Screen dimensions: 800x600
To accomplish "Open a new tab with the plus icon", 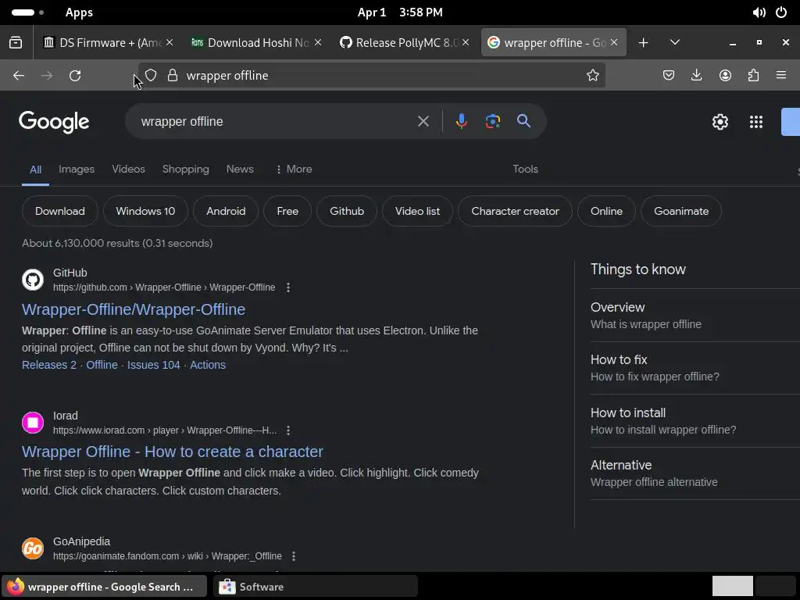I will point(644,43).
